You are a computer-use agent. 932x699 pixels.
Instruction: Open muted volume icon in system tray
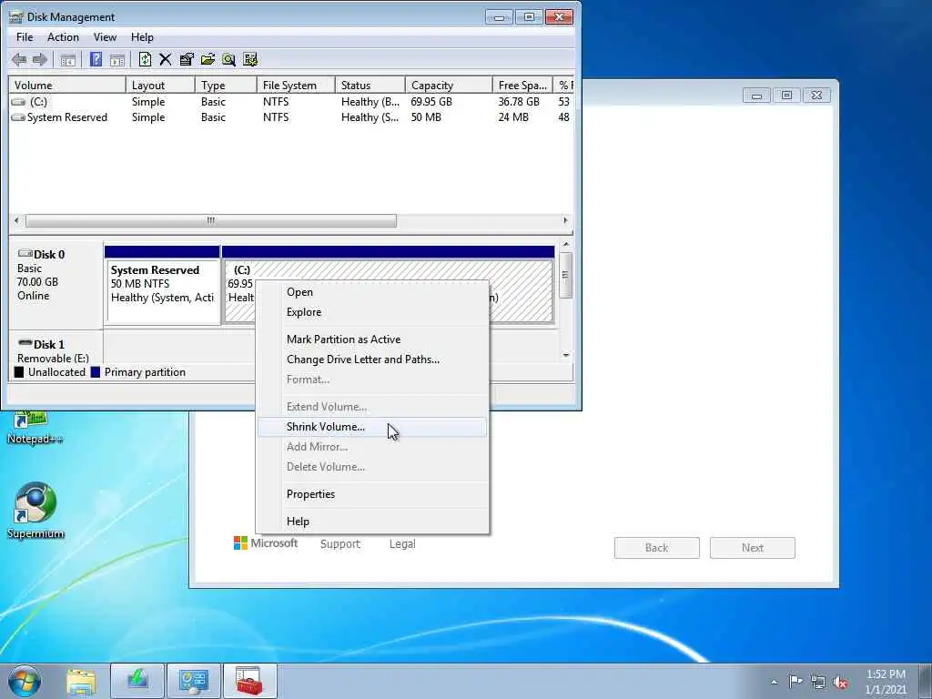click(840, 682)
